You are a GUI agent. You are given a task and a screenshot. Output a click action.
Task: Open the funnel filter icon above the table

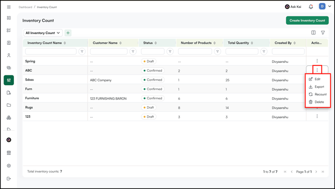323,32
